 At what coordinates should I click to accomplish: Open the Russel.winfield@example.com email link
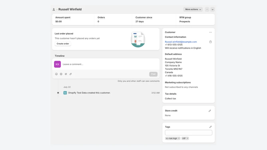pyautogui.click(x=181, y=42)
